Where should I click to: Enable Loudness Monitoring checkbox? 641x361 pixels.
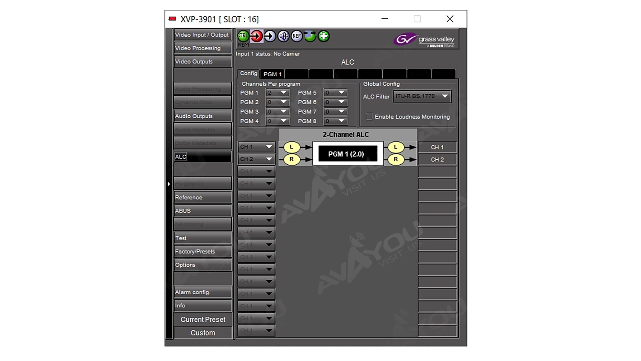[x=370, y=117]
